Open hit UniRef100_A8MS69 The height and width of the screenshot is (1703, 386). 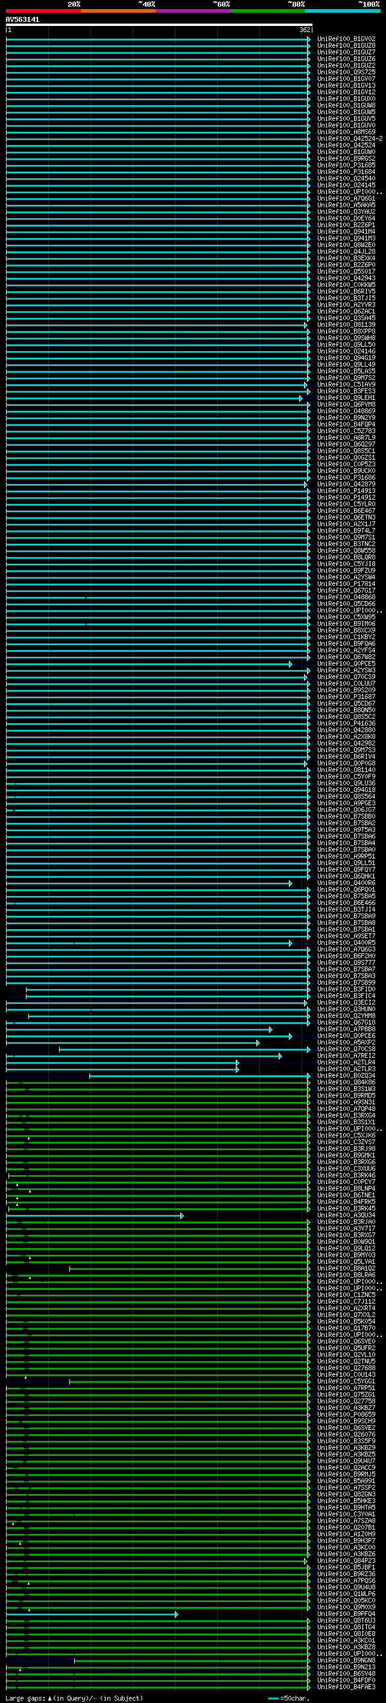[x=346, y=132]
